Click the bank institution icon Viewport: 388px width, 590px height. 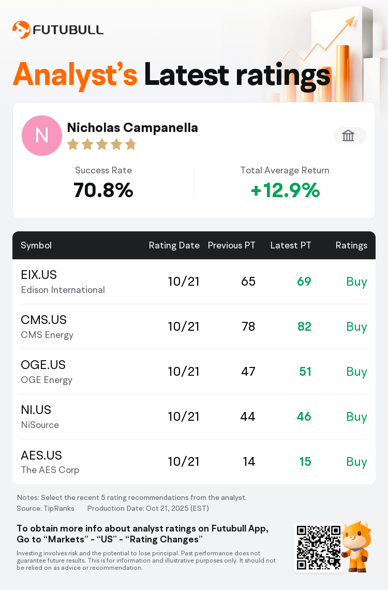click(x=350, y=136)
